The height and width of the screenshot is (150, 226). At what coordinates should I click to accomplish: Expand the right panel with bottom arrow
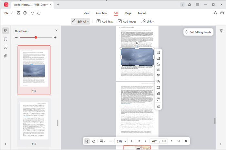pyautogui.click(x=221, y=144)
